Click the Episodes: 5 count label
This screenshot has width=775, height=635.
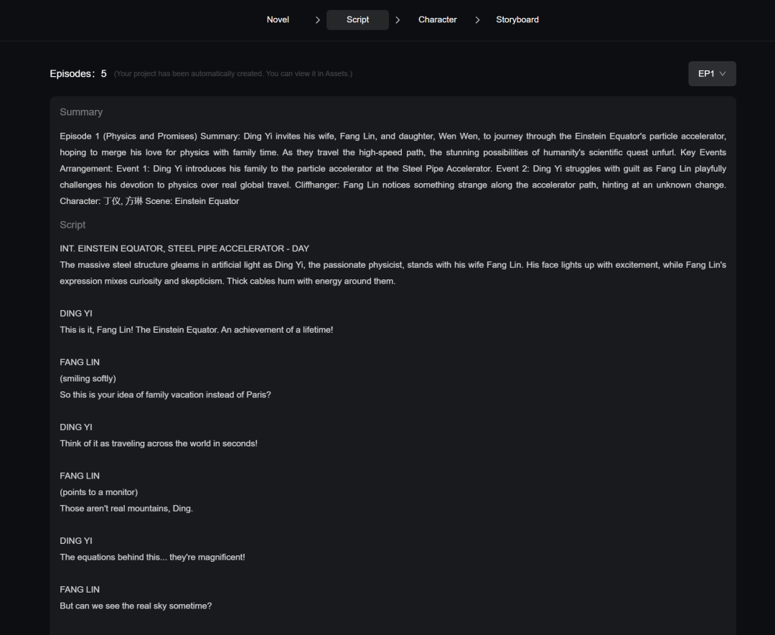(x=78, y=74)
